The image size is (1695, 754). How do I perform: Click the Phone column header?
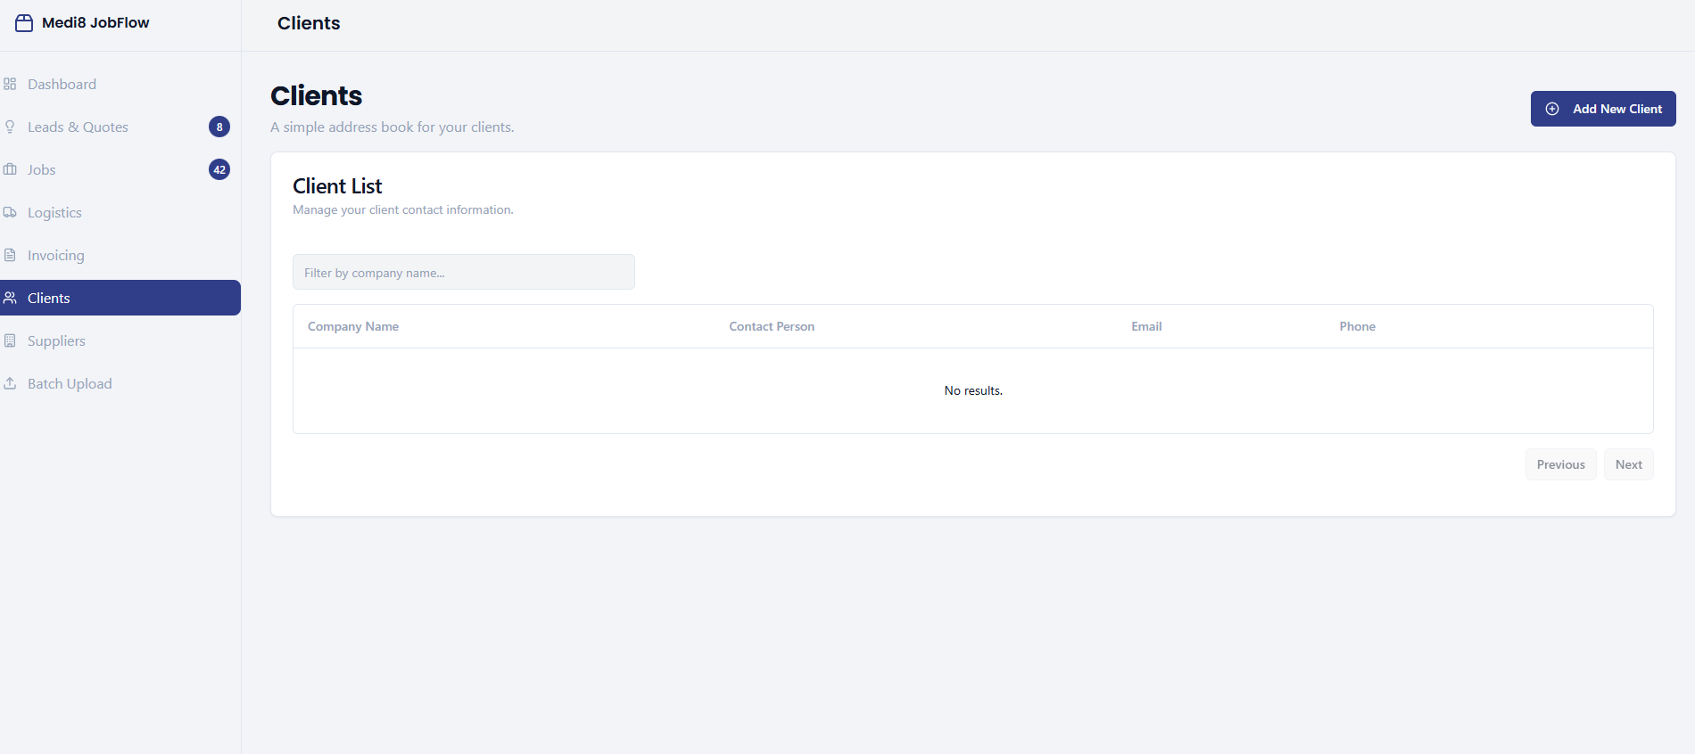tap(1357, 326)
